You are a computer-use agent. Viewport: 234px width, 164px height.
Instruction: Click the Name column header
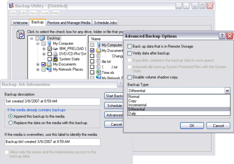(x=106, y=39)
